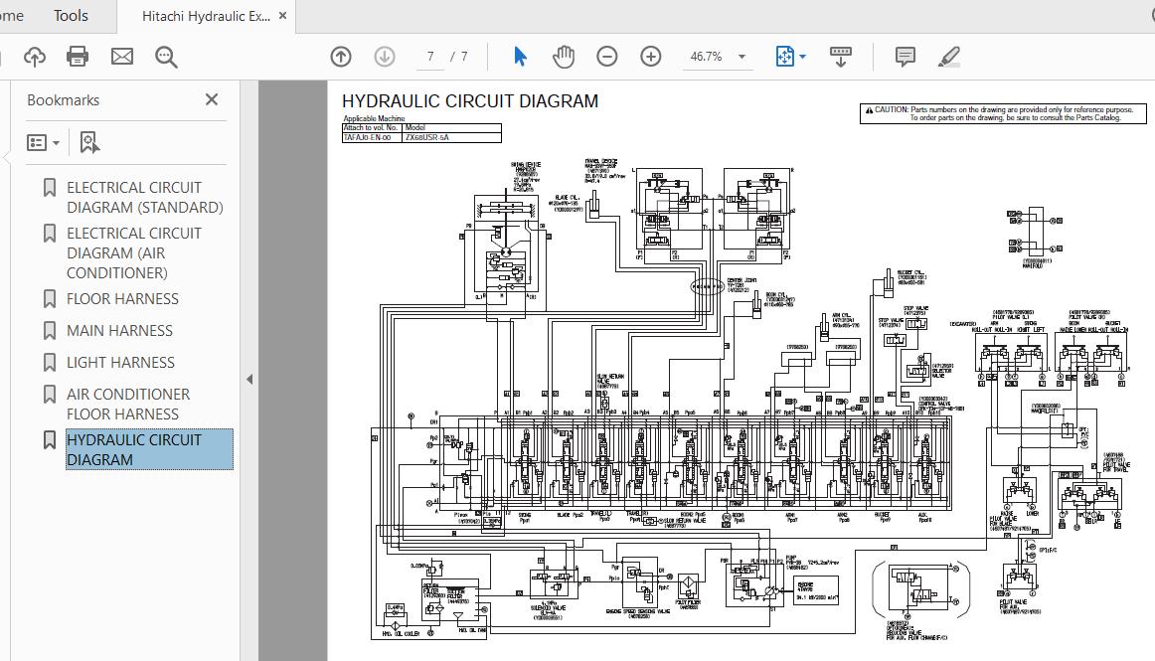Click the Print file icon
The width and height of the screenshot is (1155, 661).
[78, 57]
